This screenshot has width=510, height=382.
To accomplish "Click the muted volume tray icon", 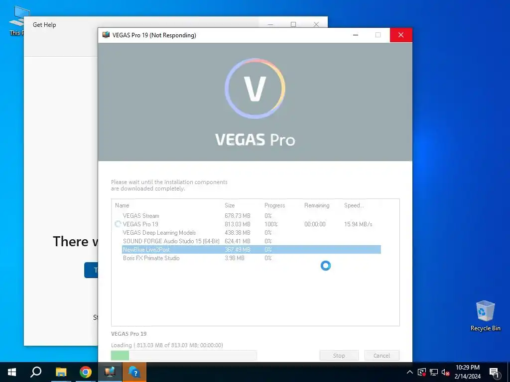I will (x=445, y=372).
